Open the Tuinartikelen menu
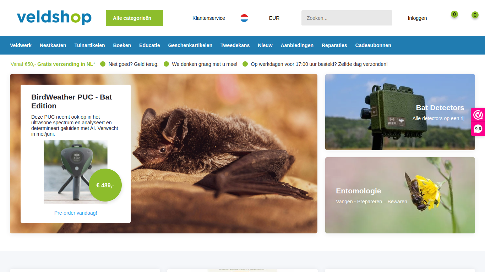Screen dimensions: 485x272 (90, 45)
